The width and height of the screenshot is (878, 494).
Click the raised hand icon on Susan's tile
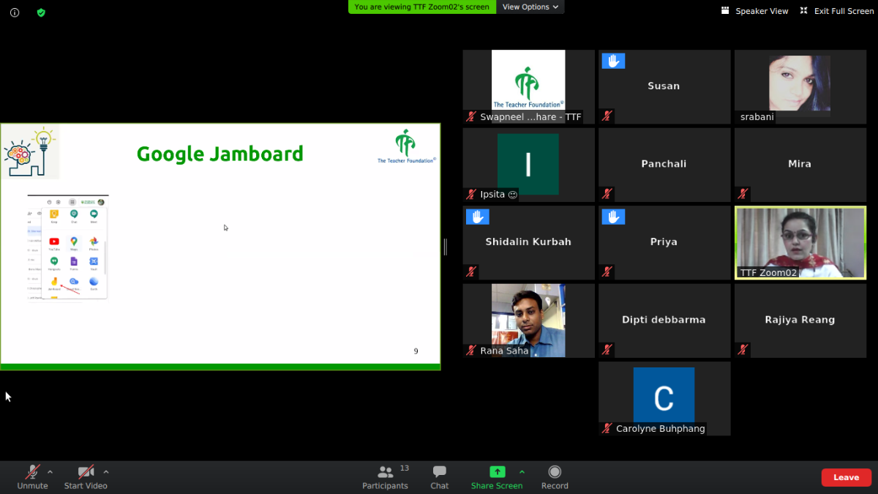click(x=613, y=61)
